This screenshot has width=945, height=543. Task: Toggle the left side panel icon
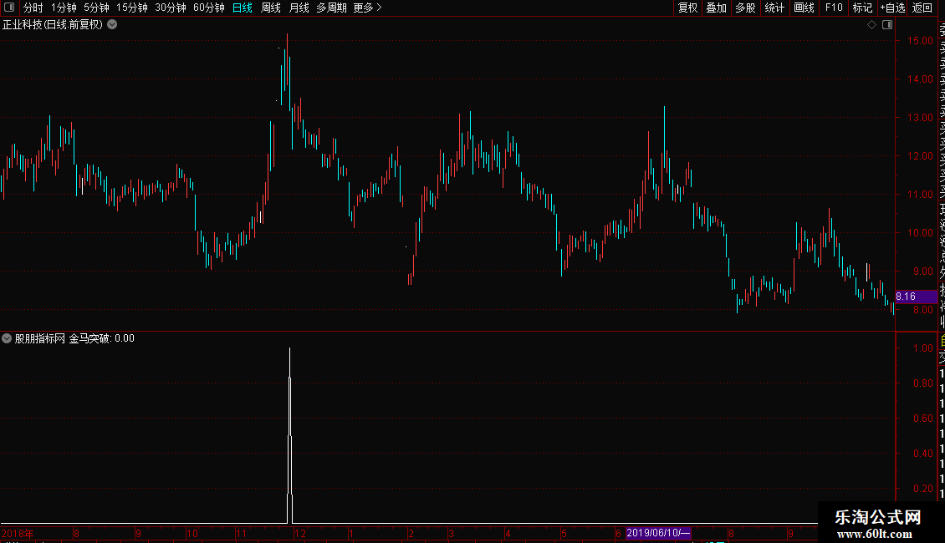9,8
